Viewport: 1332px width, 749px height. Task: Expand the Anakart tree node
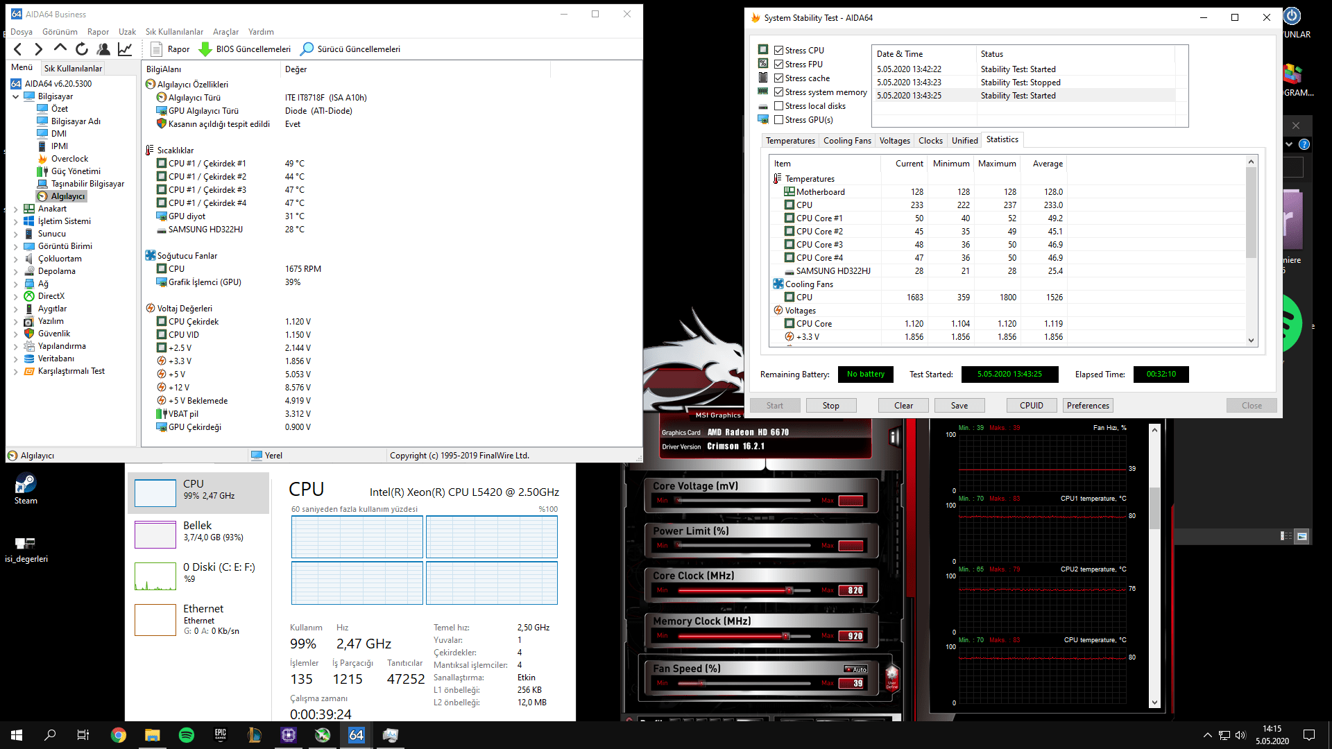point(16,209)
